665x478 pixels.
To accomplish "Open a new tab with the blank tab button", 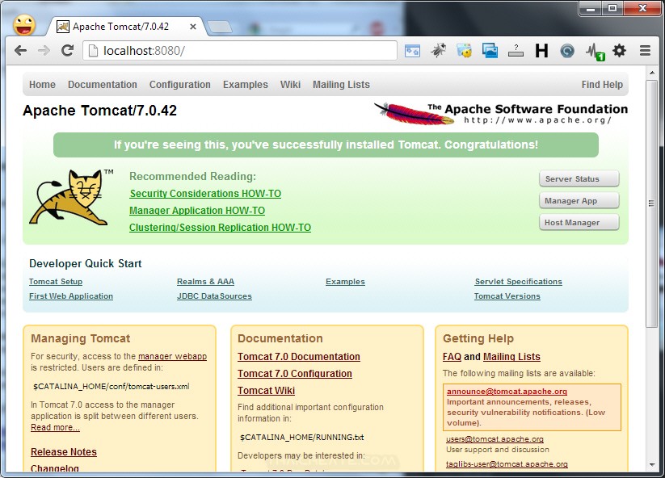I will (220, 27).
